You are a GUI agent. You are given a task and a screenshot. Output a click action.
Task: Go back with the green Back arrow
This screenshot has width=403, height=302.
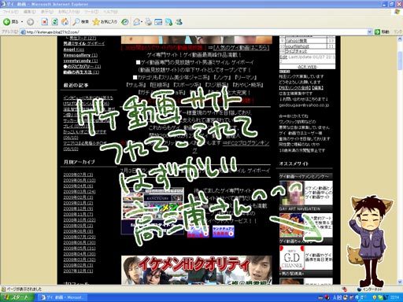coord(10,22)
